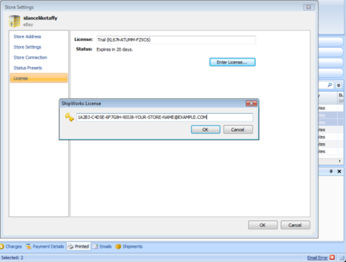
Task: Switch to the Shipments tab
Action: click(129, 247)
